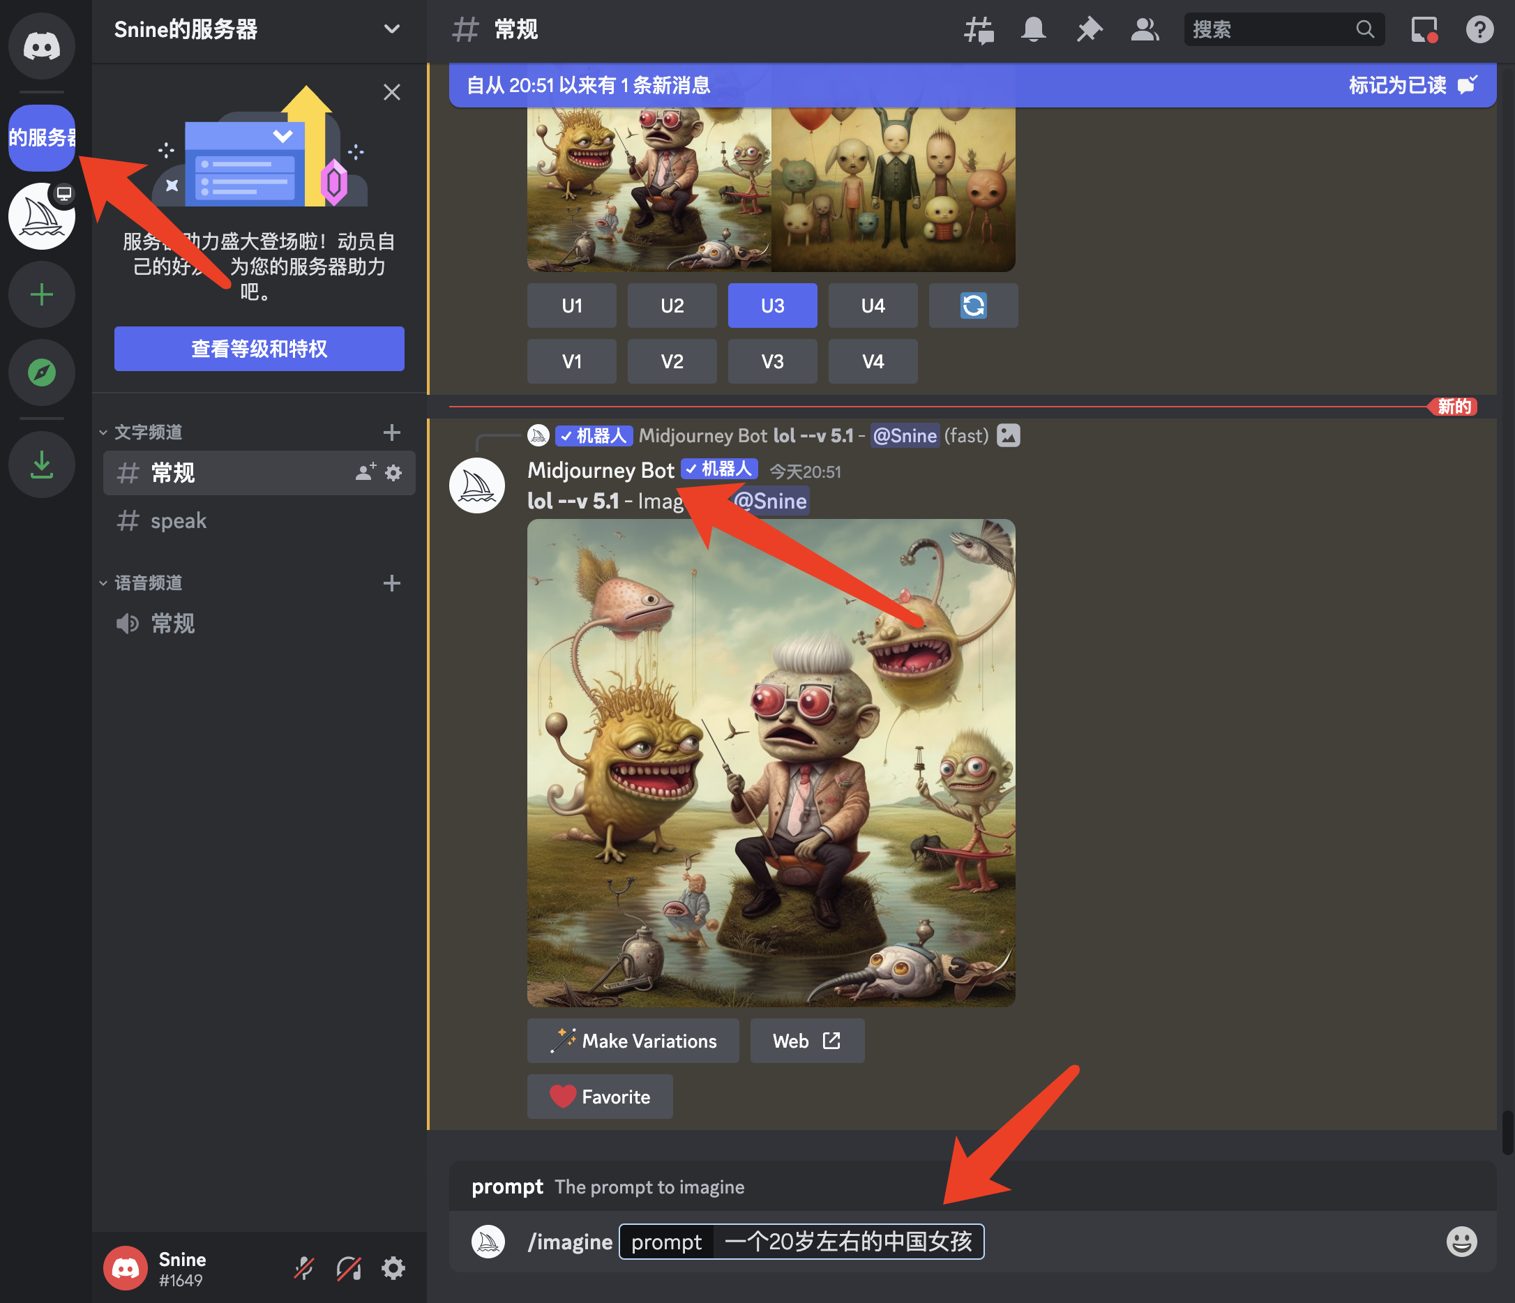Open the inbox icon
This screenshot has width=1515, height=1303.
click(1424, 30)
